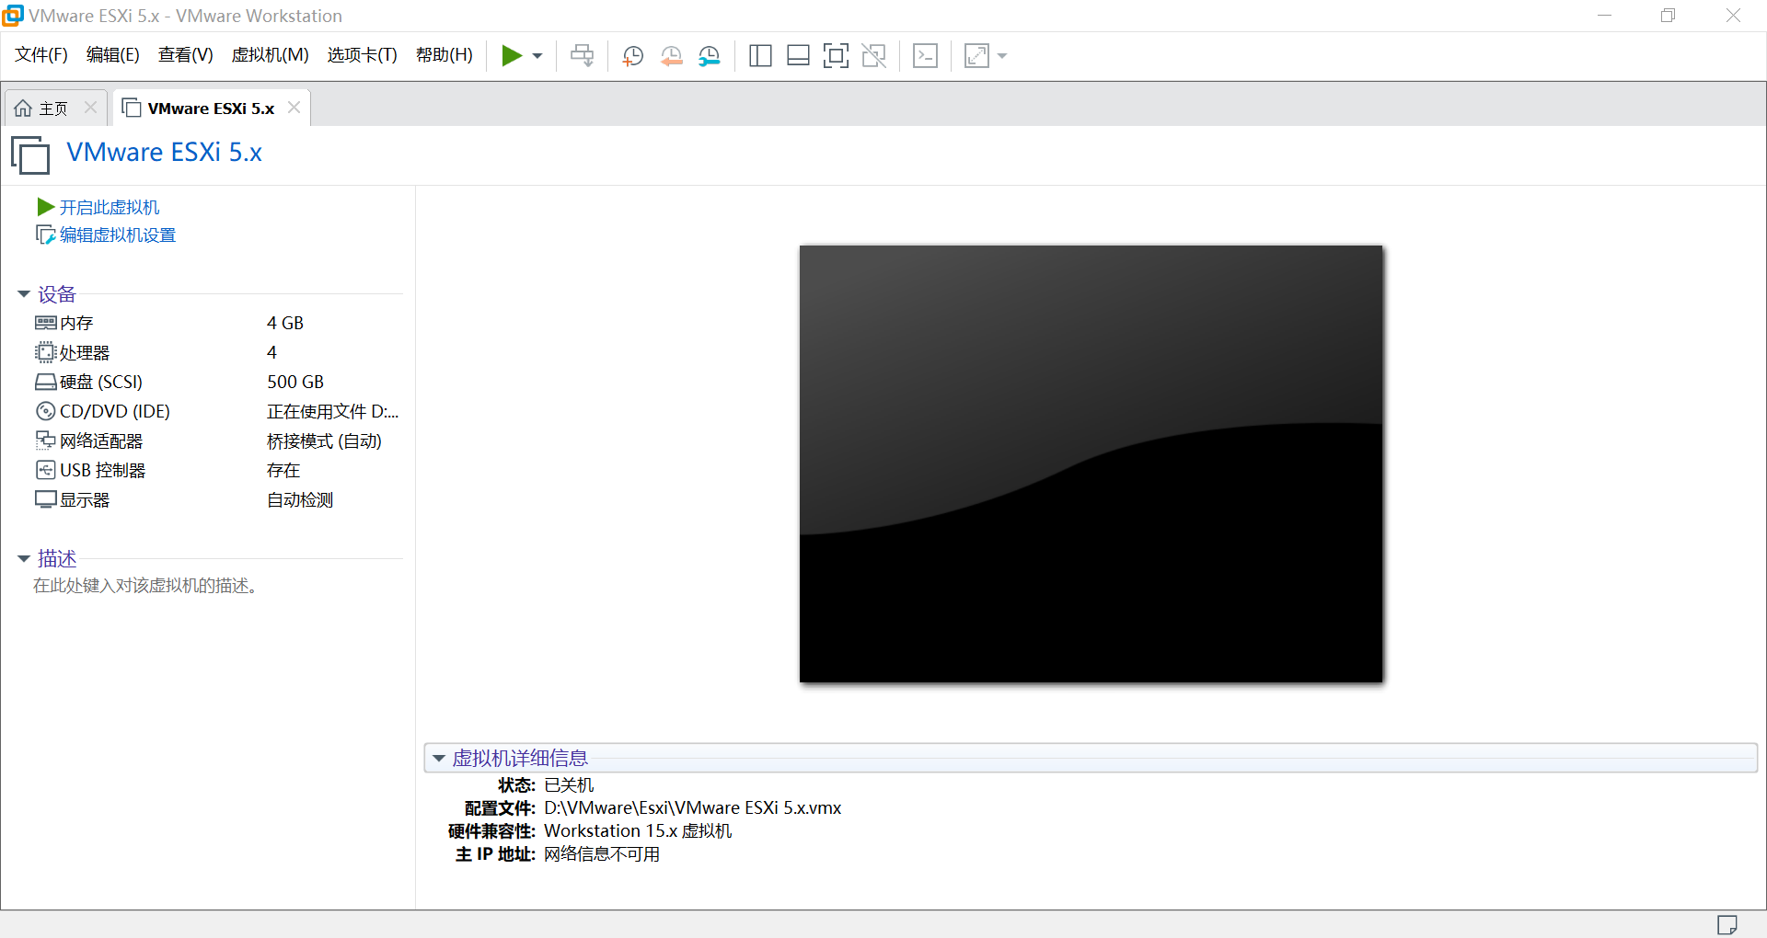The height and width of the screenshot is (938, 1767).
Task: Click the 处理器 device icon
Action: (46, 352)
